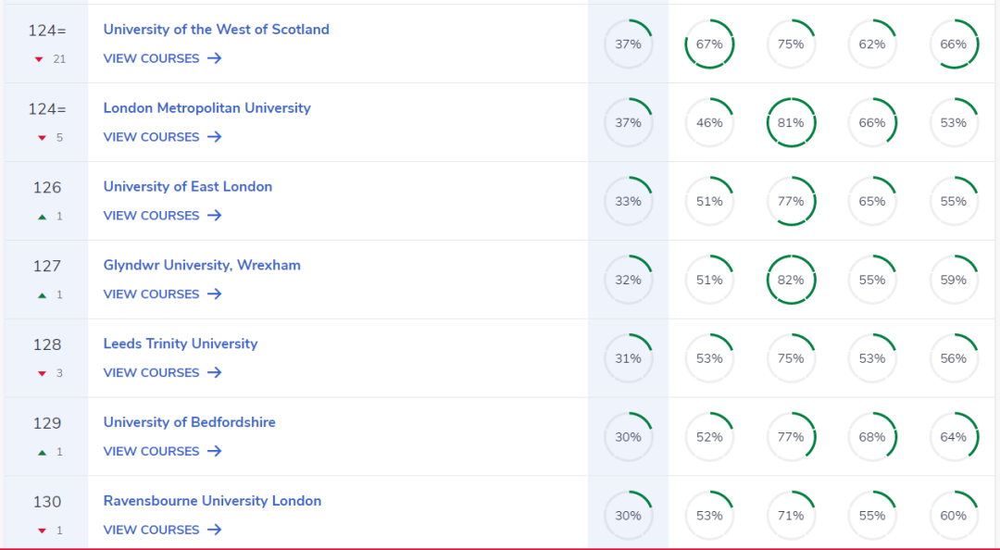1000x550 pixels.
Task: Click the 37% highlighted score for West of Scotland
Action: (x=628, y=44)
